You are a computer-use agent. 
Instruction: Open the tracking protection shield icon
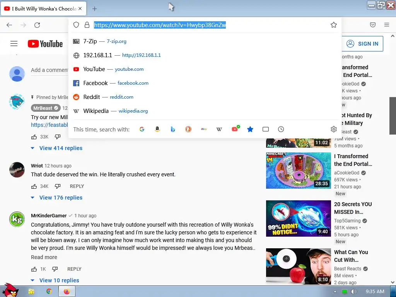[x=76, y=25]
